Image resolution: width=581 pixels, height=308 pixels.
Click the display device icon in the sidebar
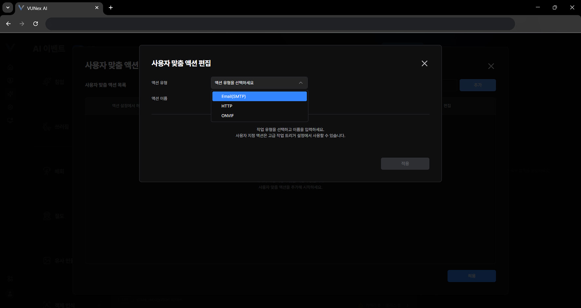(x=10, y=120)
